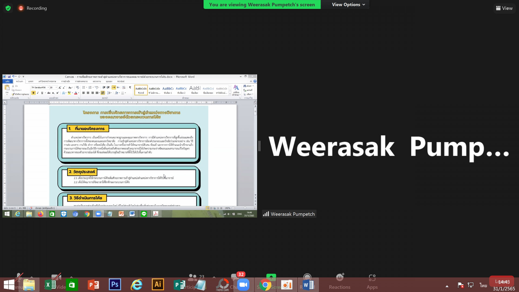The width and height of the screenshot is (519, 292).
Task: Click the Multilevel list icon
Action: click(x=97, y=87)
